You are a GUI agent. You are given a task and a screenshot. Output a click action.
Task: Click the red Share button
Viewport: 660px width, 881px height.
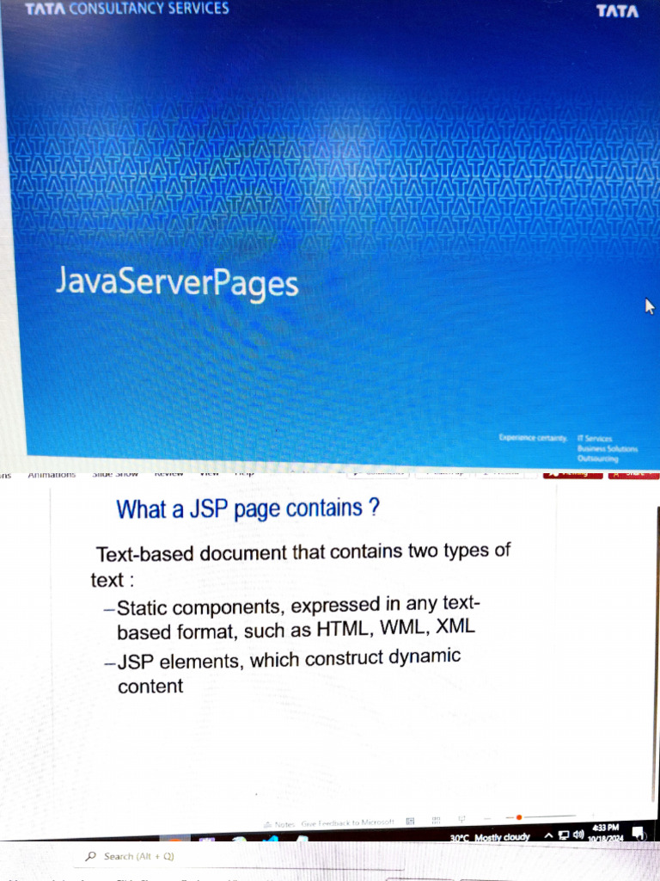tap(634, 474)
